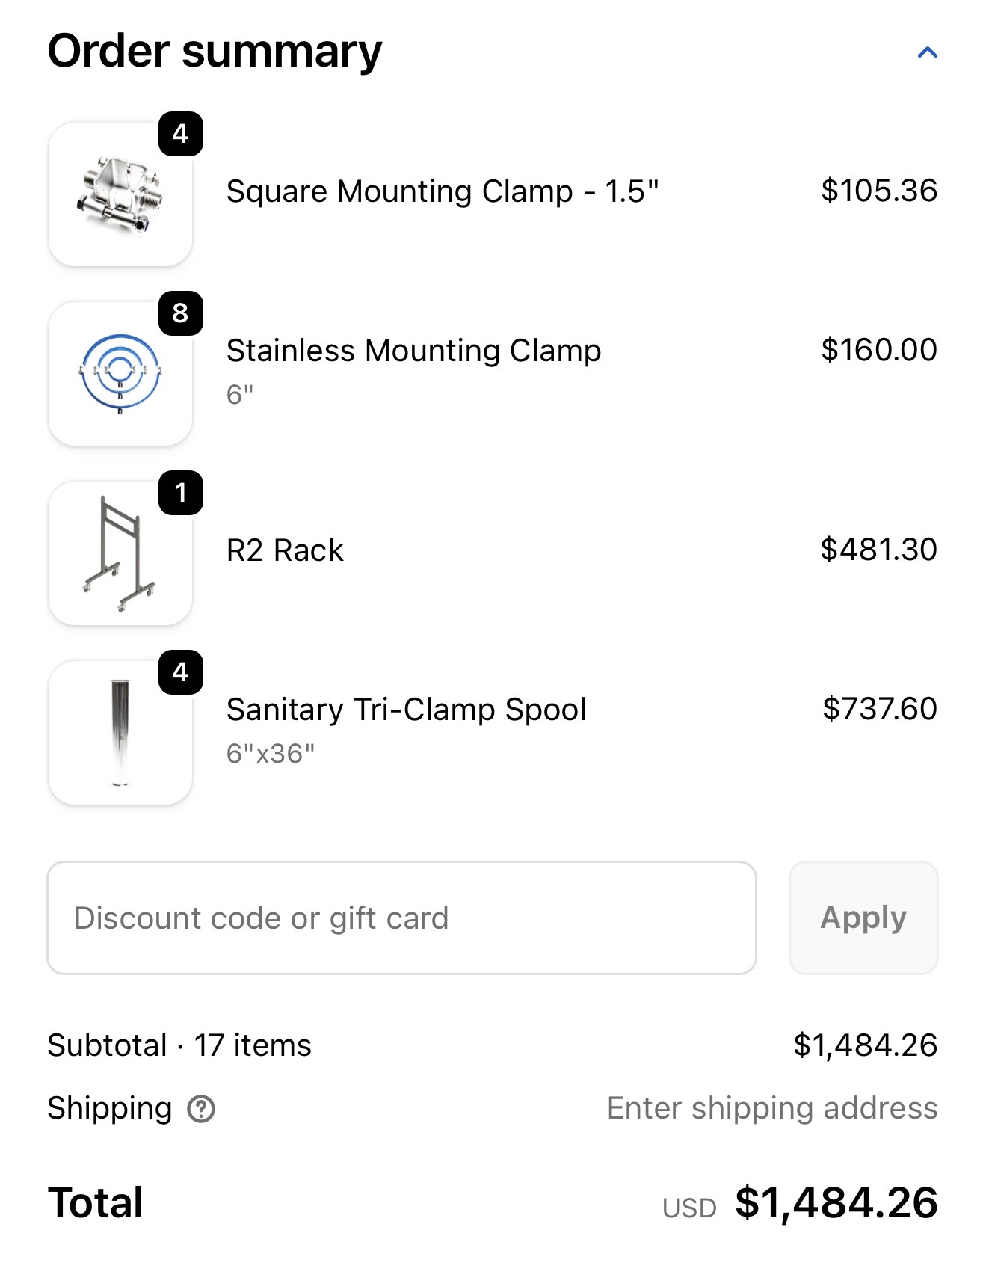The height and width of the screenshot is (1263, 986).
Task: Focus the Discount code or gift card field
Action: coord(401,918)
